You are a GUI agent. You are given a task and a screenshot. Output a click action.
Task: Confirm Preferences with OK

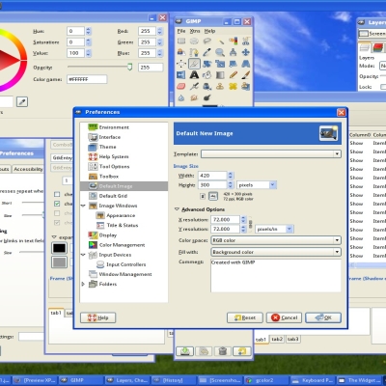coord(323,317)
